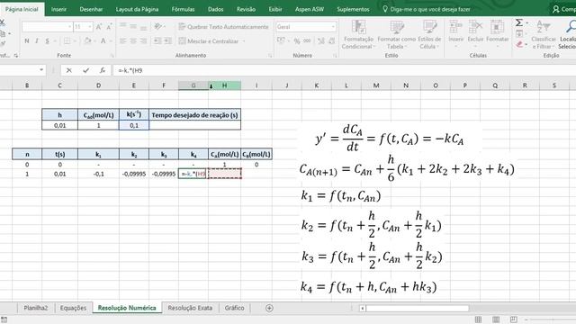Click the Insert Function fx icon
This screenshot has width=576, height=324.
pos(103,70)
